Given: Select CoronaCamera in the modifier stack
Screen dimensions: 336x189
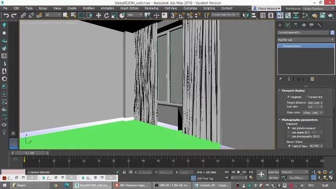Looking at the screenshot, I should click(x=306, y=46).
